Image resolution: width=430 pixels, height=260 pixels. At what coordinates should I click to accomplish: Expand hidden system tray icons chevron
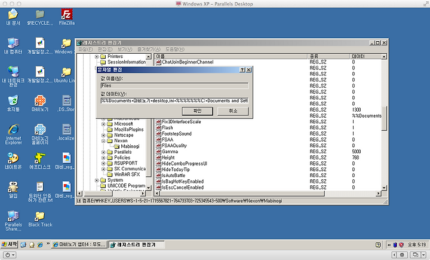(x=389, y=244)
